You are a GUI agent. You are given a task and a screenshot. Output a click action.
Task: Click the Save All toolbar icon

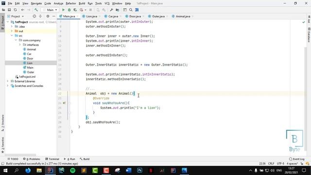coord(9,10)
